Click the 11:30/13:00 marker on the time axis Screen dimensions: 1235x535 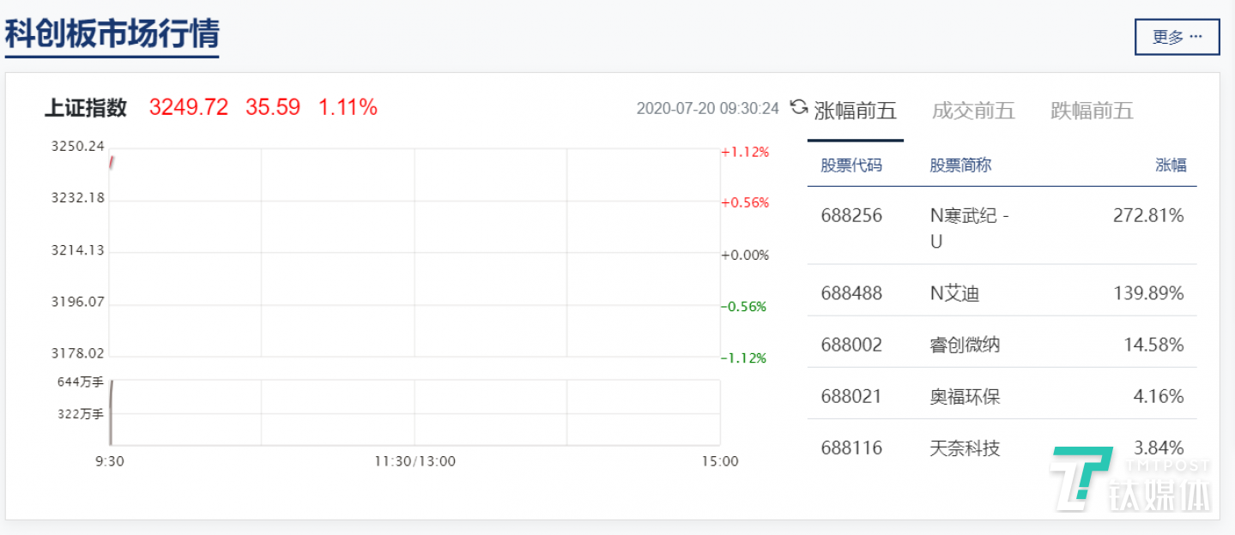click(415, 461)
